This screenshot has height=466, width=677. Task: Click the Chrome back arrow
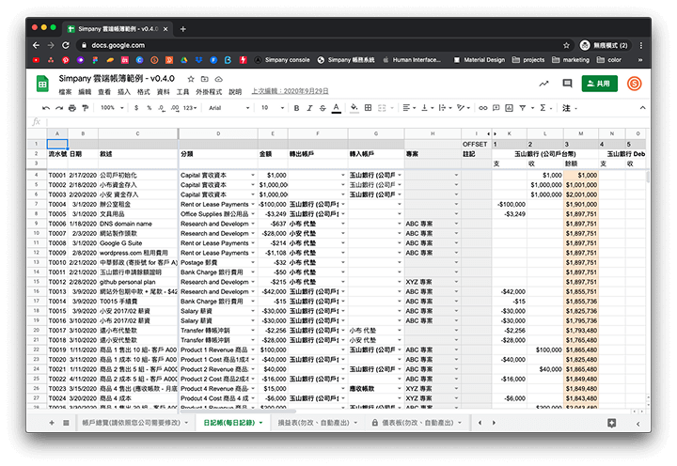pos(37,45)
